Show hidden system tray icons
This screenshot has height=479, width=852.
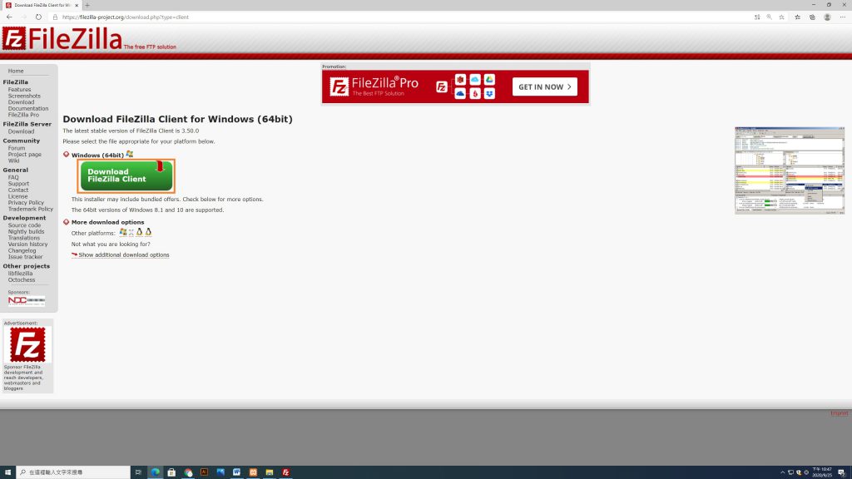click(782, 472)
